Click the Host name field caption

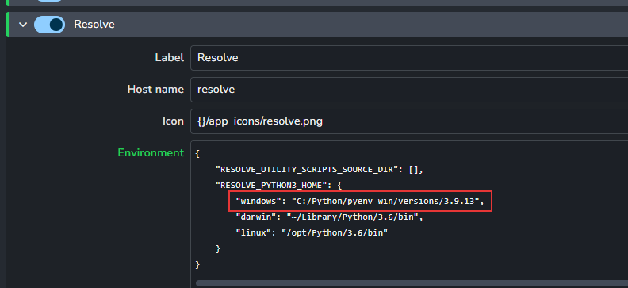(155, 90)
